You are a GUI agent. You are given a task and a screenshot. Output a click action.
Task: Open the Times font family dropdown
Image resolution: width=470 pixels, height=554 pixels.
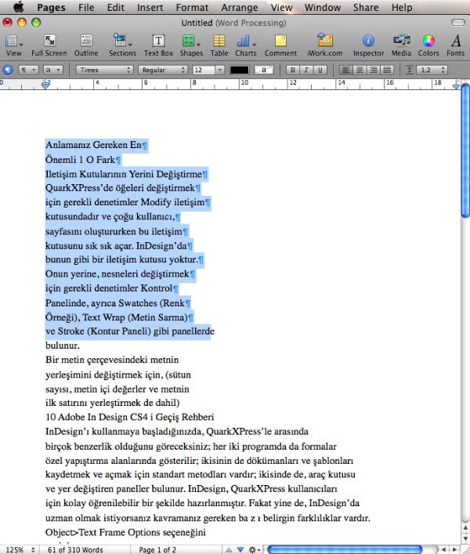104,70
